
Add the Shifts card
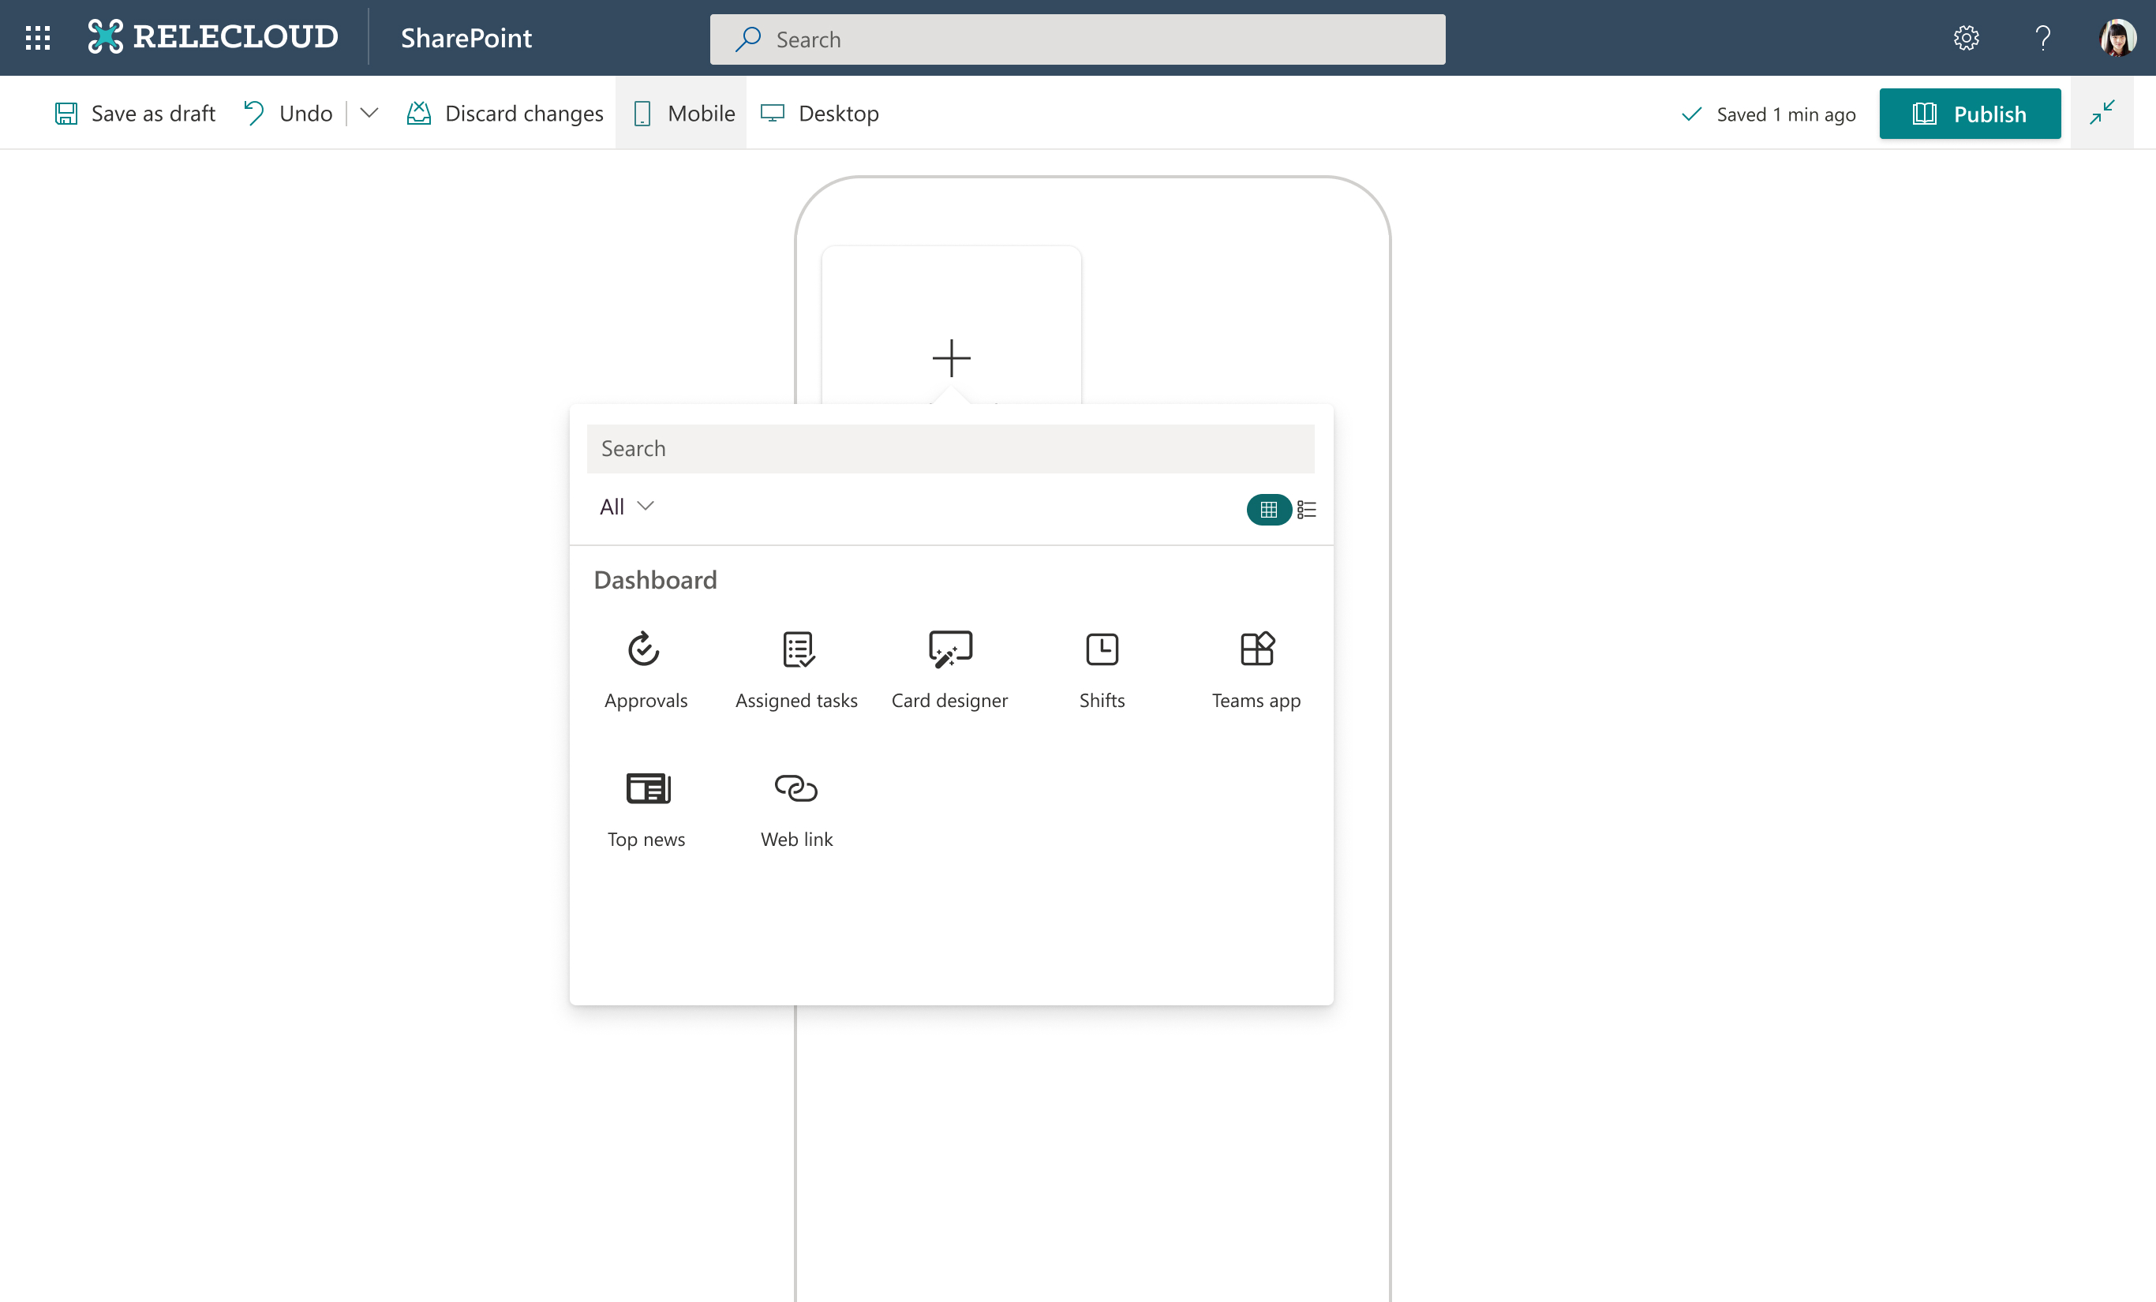pos(1102,669)
